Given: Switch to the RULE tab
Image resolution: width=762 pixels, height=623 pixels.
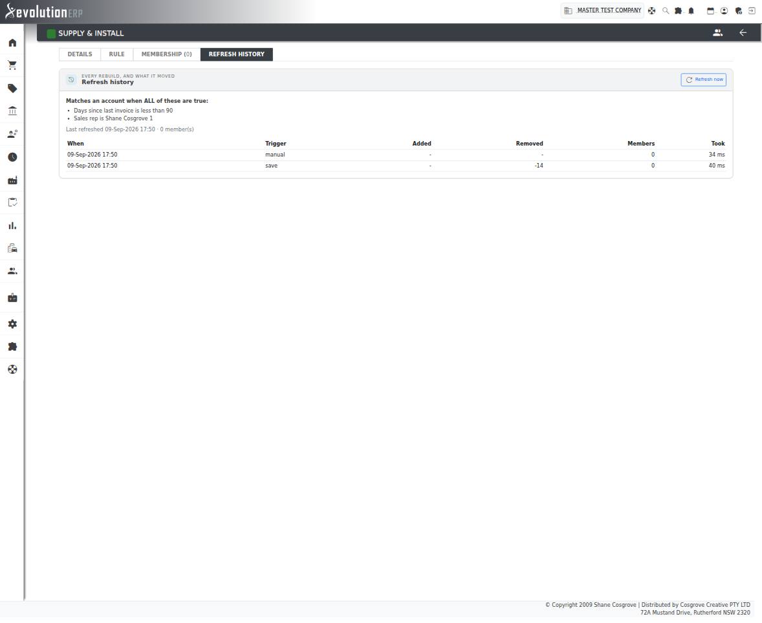Looking at the screenshot, I should (116, 54).
